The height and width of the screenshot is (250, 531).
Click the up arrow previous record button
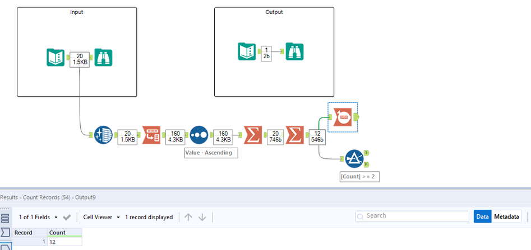188,217
